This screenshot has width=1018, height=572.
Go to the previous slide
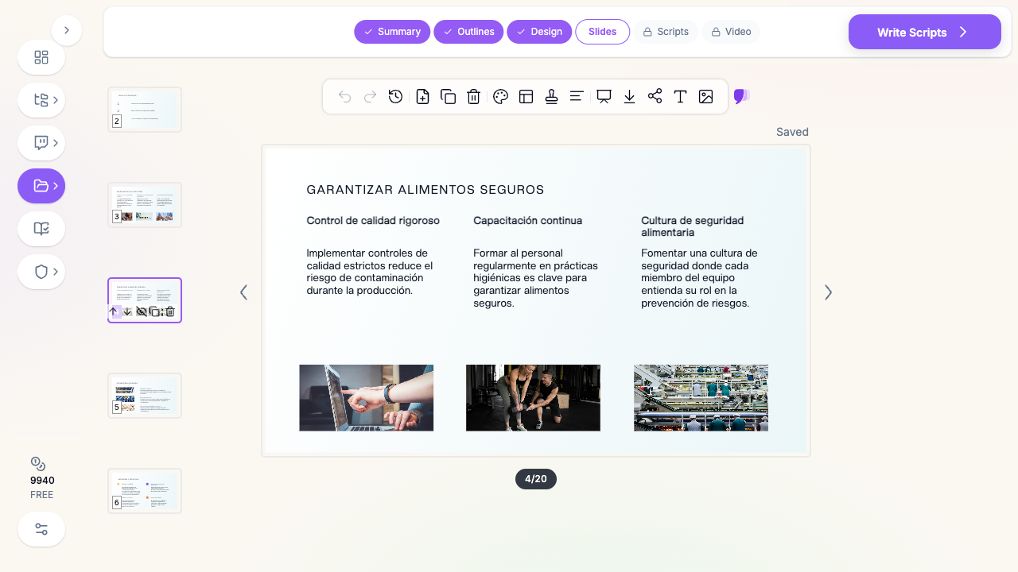coord(244,292)
